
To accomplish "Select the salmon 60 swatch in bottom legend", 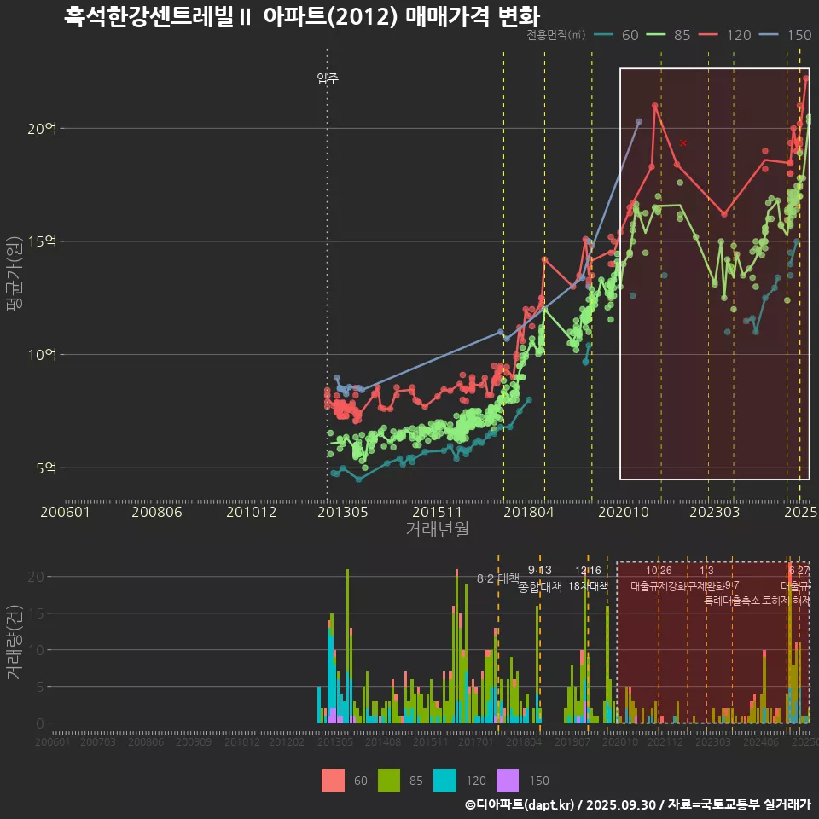I will tap(333, 780).
